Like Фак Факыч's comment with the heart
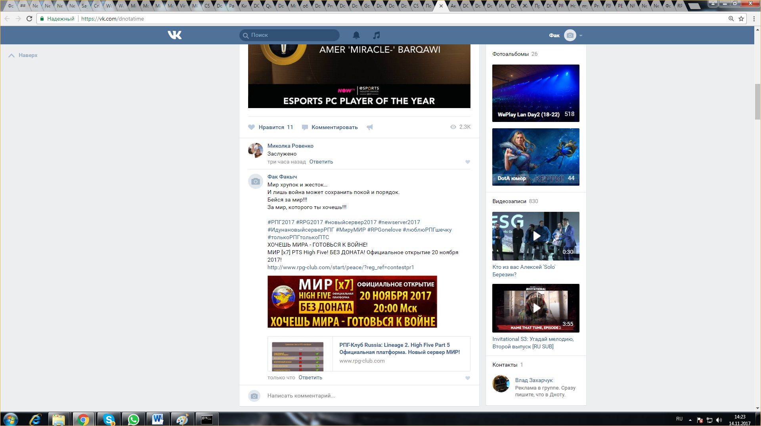Screen dimensions: 761x426 point(468,378)
